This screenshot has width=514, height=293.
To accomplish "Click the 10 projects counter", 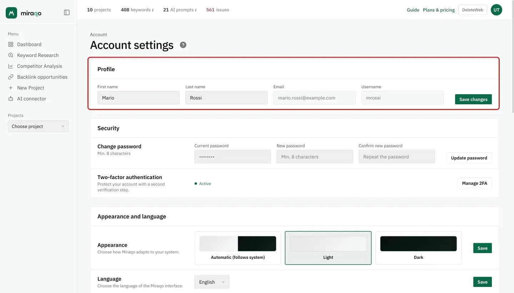I will 99,10.
